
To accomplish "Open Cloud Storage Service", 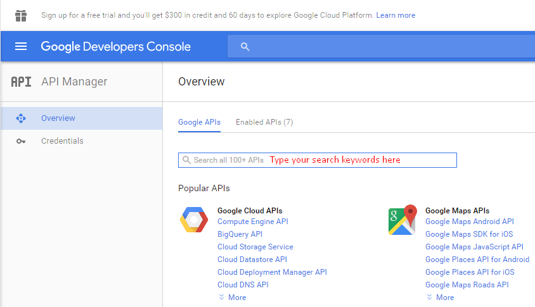I will coord(255,247).
